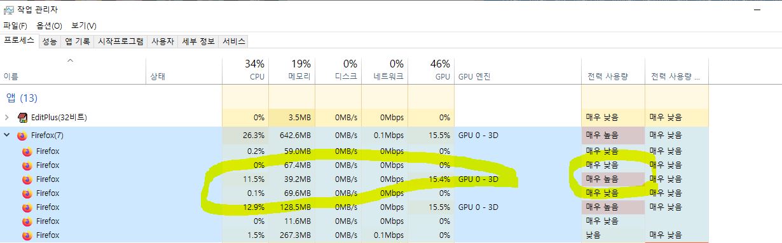Sort processes by CPU column header
The image size is (782, 243).
245,70
